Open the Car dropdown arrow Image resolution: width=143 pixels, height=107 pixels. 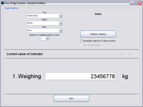click(x=61, y=16)
